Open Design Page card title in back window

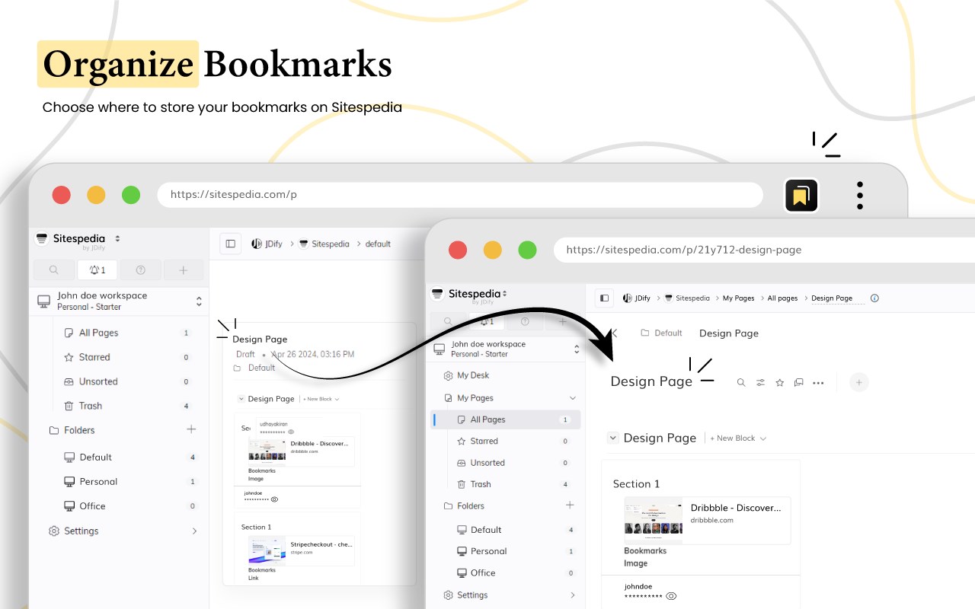(260, 339)
